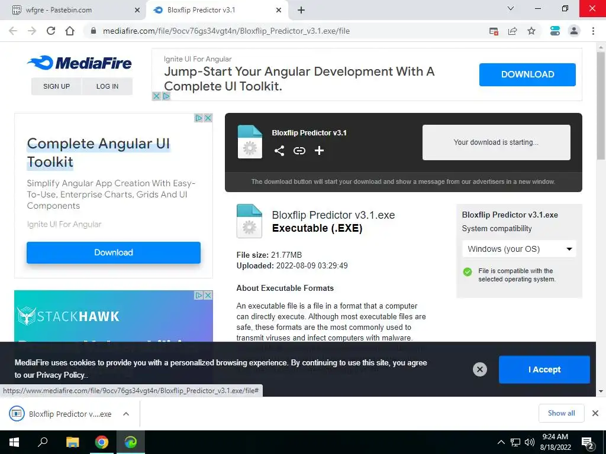Click the plus icon to save file
Image resolution: width=606 pixels, height=454 pixels.
pos(319,151)
